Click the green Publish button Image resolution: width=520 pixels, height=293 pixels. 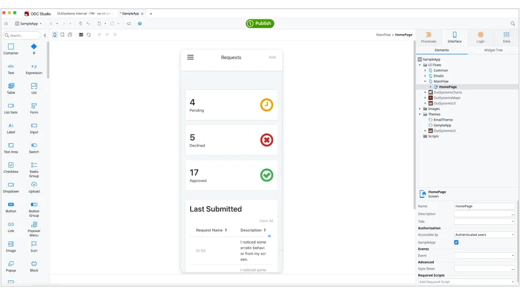pyautogui.click(x=260, y=24)
